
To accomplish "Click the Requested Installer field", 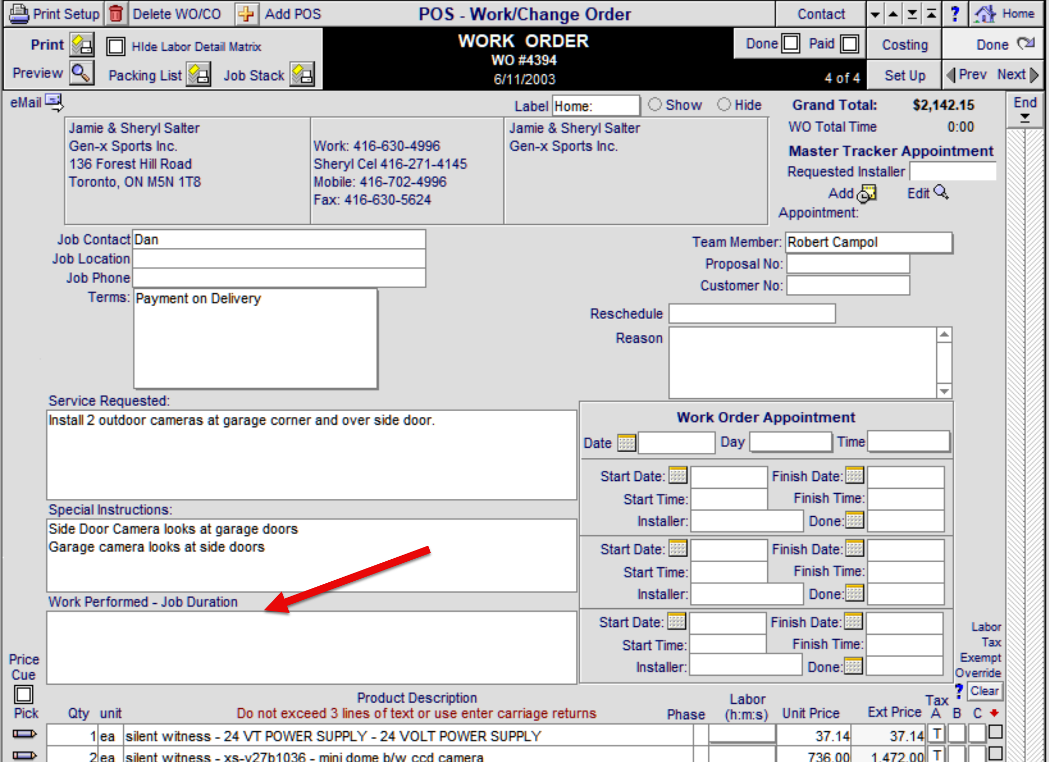I will pos(953,172).
